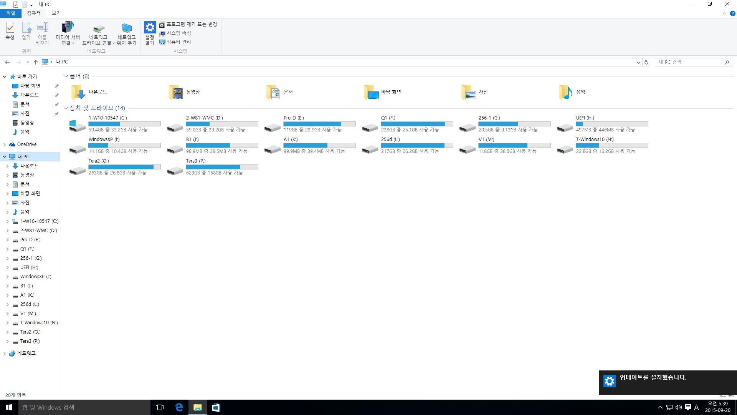Click 시스템 속성 in the ribbon
This screenshot has height=415, width=737.
coord(175,33)
